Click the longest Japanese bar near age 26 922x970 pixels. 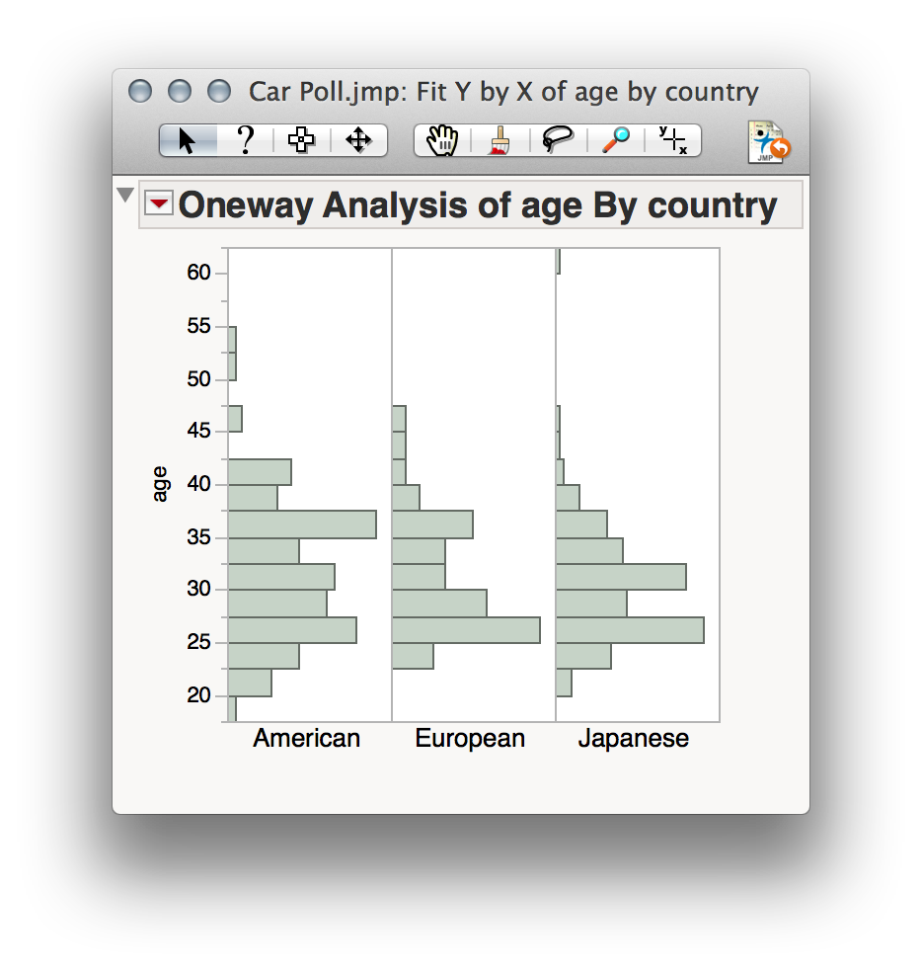[x=630, y=630]
